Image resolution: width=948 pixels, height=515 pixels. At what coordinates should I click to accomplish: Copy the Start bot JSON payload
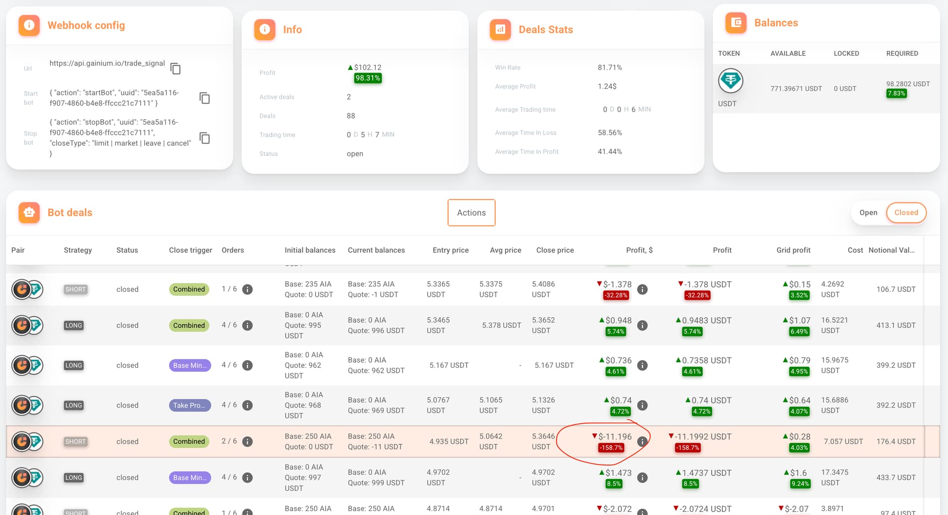(204, 98)
